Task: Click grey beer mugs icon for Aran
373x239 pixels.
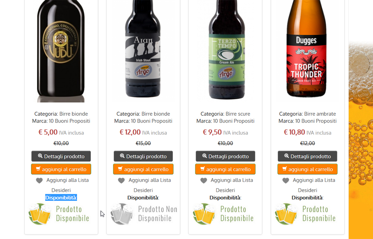Action: [x=122, y=214]
